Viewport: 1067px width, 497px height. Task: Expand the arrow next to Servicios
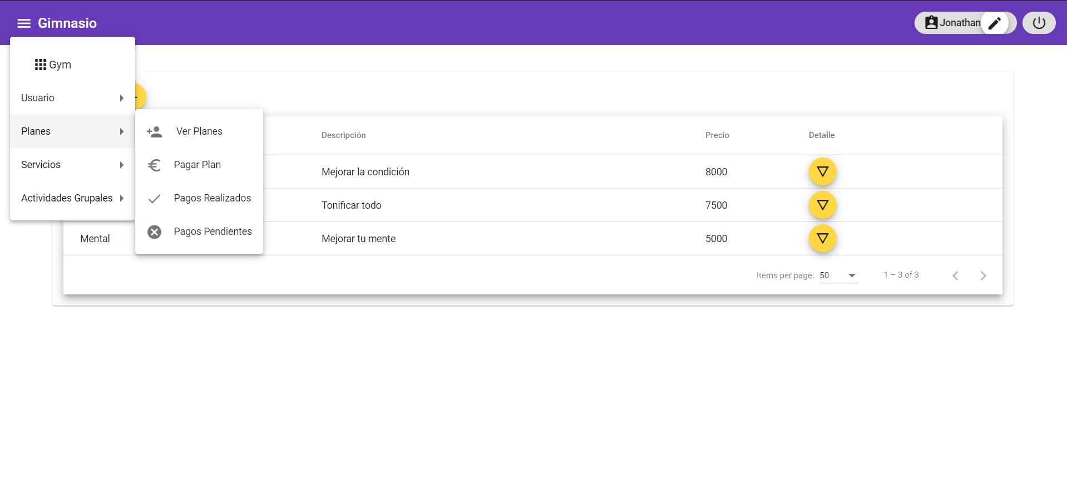[121, 165]
